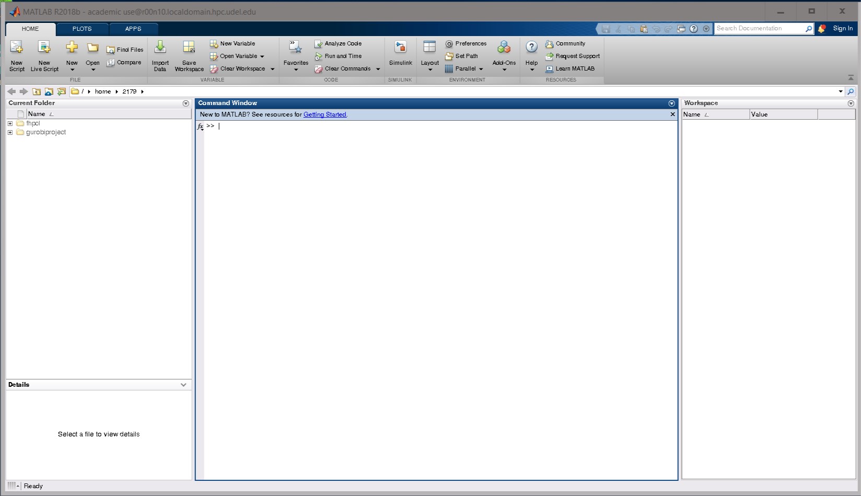Screen dimensions: 861x496
Task: Open the Parallel dropdown menu
Action: [481, 69]
